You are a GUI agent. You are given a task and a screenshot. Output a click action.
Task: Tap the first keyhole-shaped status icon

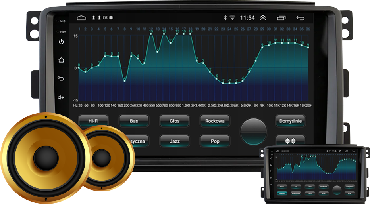point(93,18)
